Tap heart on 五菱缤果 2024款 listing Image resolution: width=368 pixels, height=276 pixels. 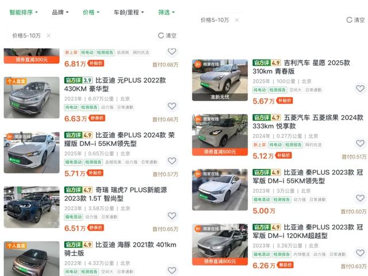(x=360, y=143)
